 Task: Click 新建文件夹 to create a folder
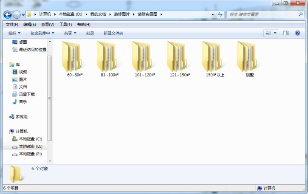(113, 33)
